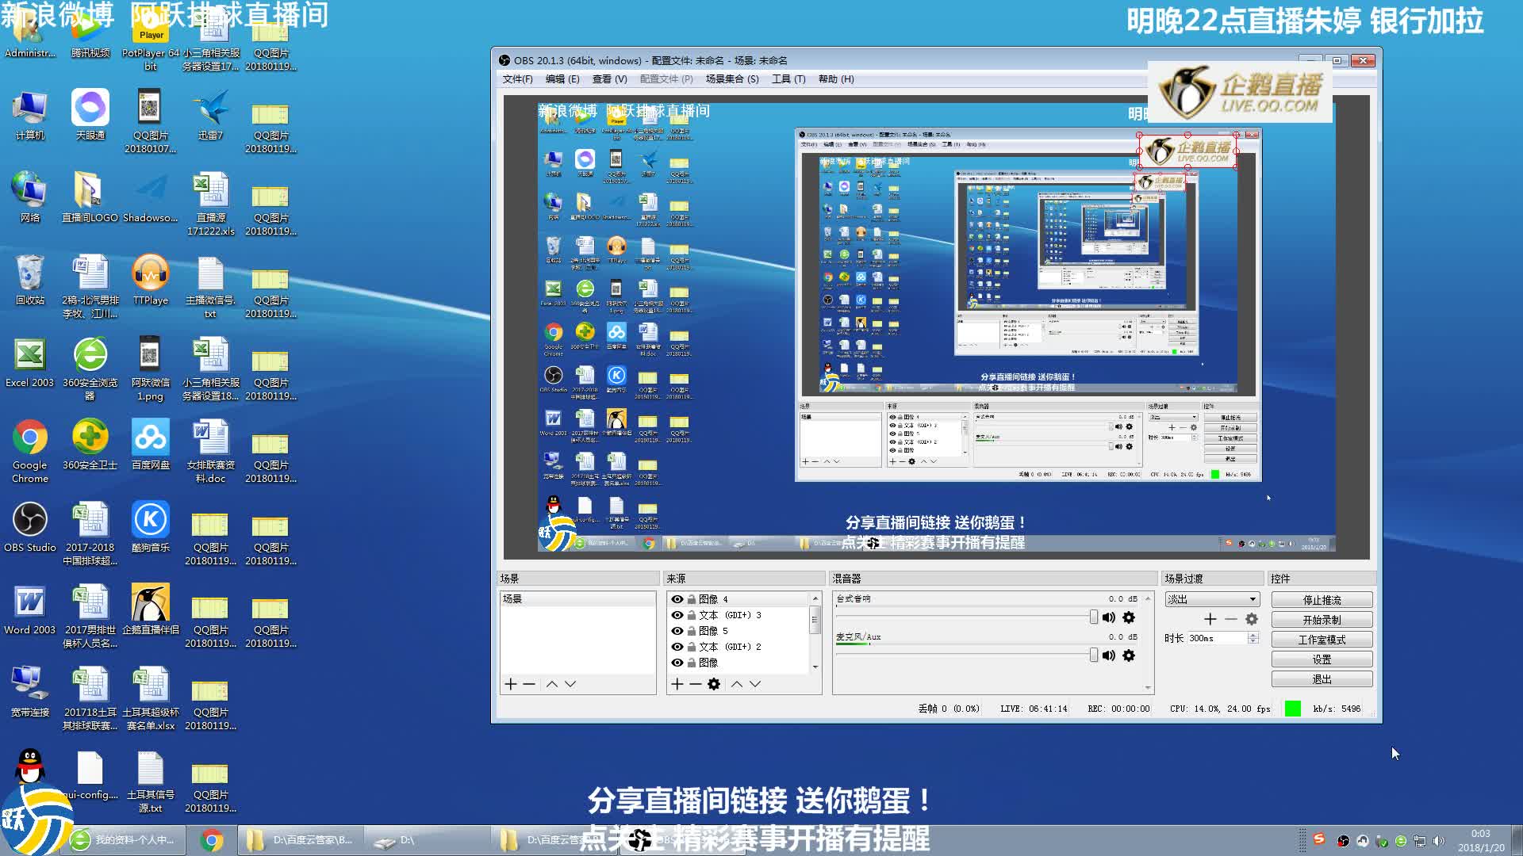Open Google Chrome from taskbar
Screen dimensions: 1523x856
point(211,840)
